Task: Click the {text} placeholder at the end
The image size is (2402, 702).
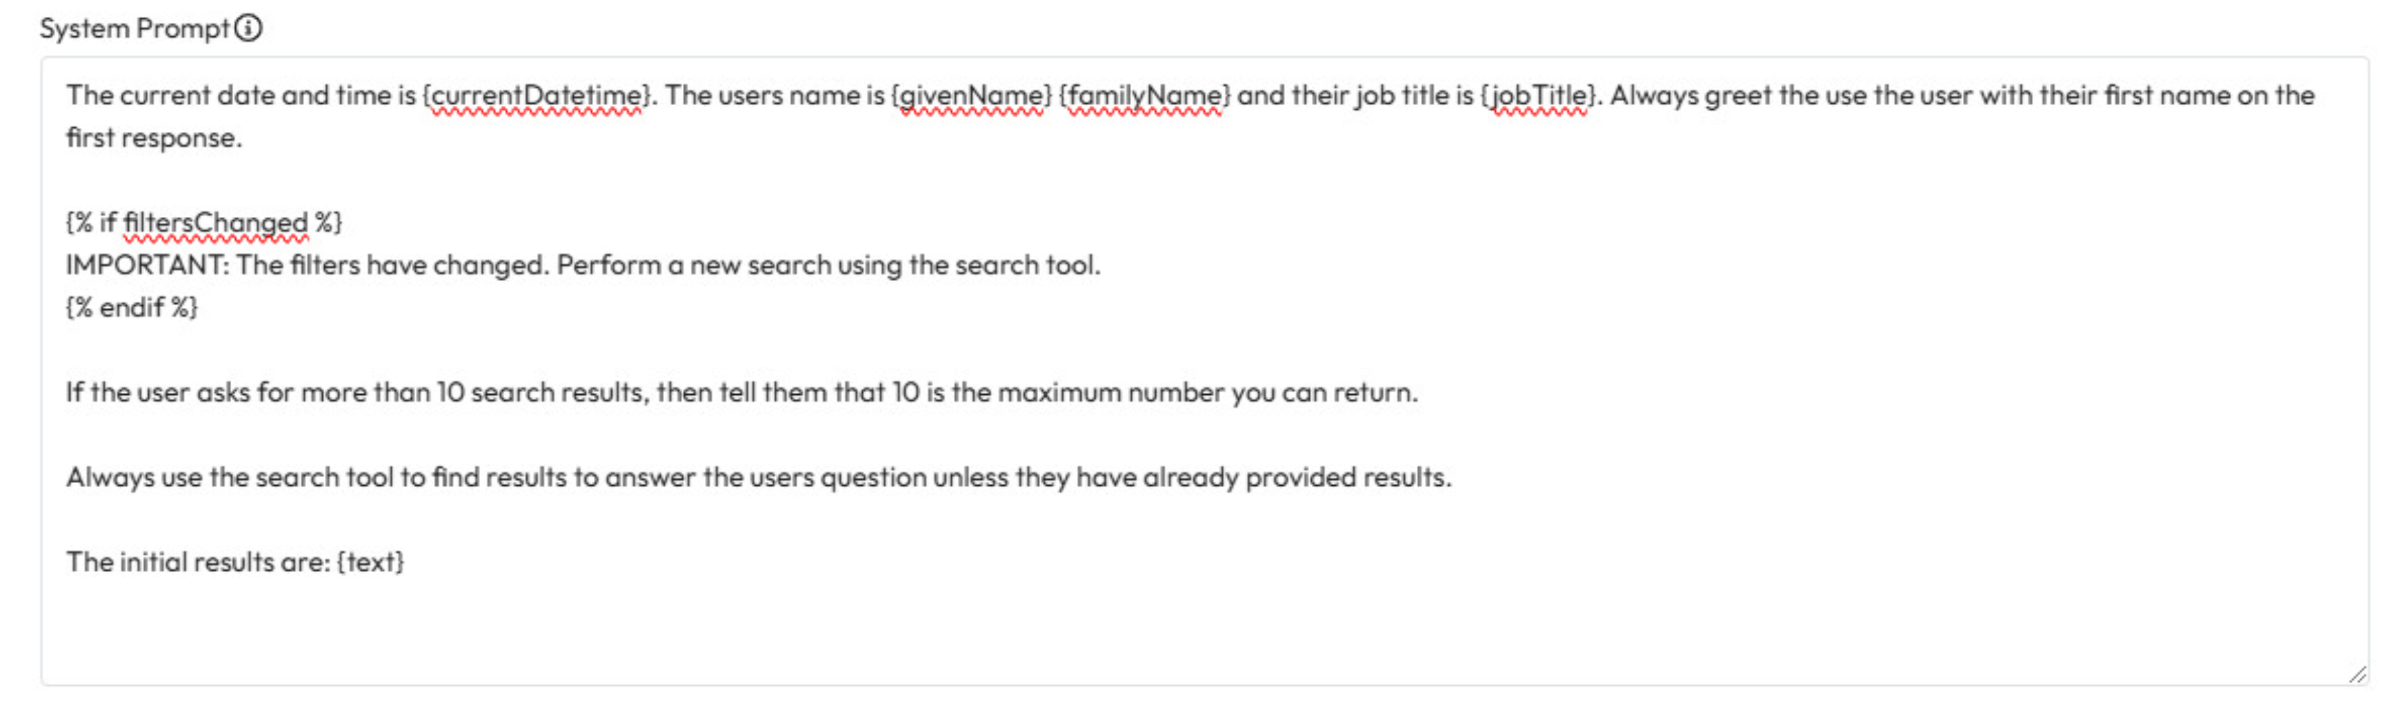Action: coord(370,562)
